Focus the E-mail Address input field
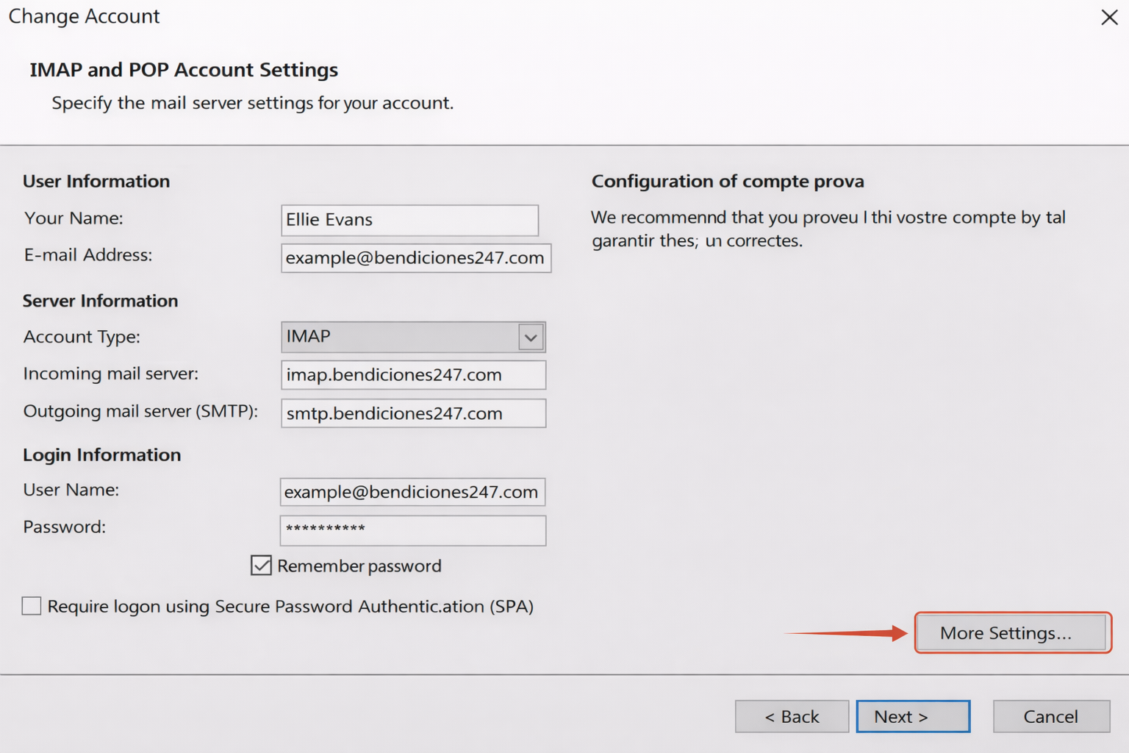 pos(415,258)
